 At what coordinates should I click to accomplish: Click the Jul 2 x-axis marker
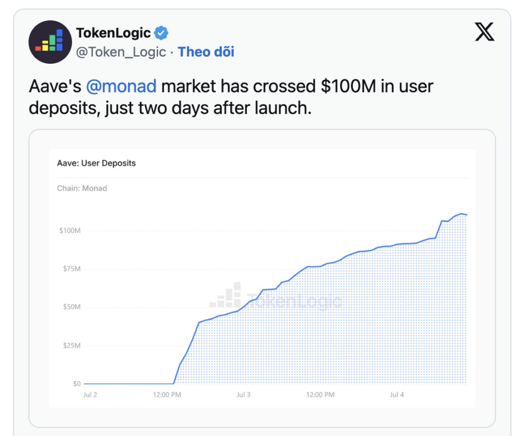click(x=90, y=394)
